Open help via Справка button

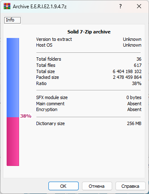[130, 186]
